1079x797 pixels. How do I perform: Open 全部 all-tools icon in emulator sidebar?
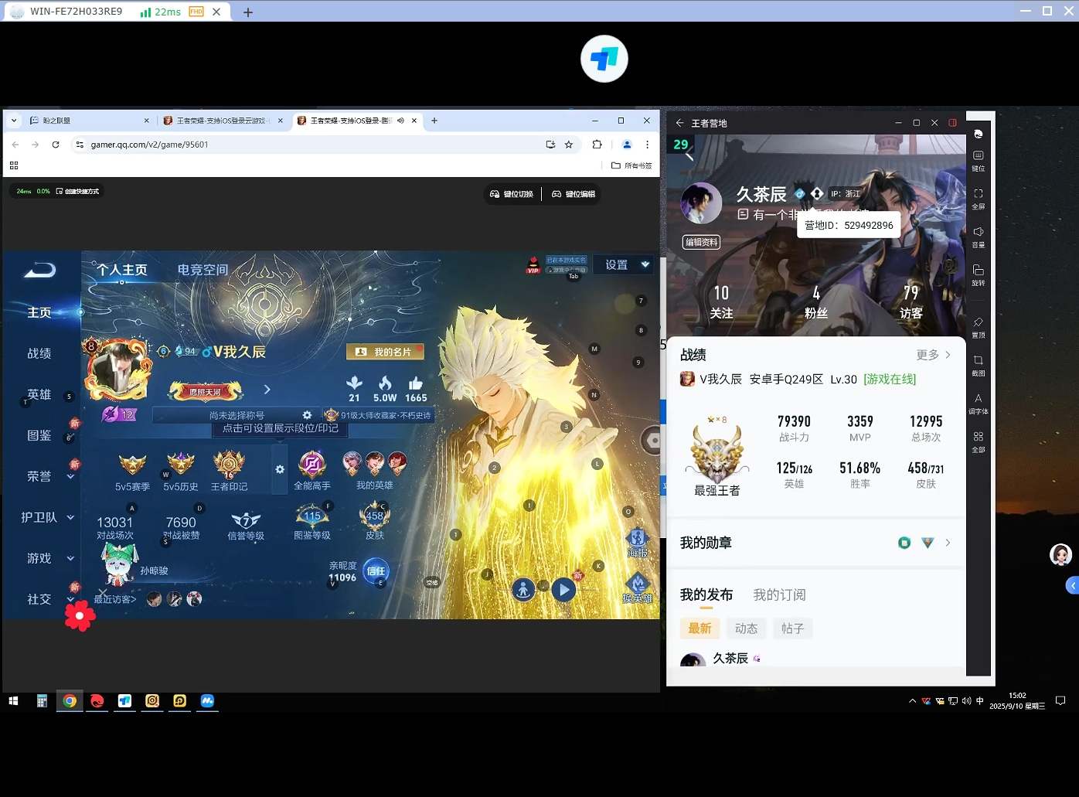click(x=978, y=441)
